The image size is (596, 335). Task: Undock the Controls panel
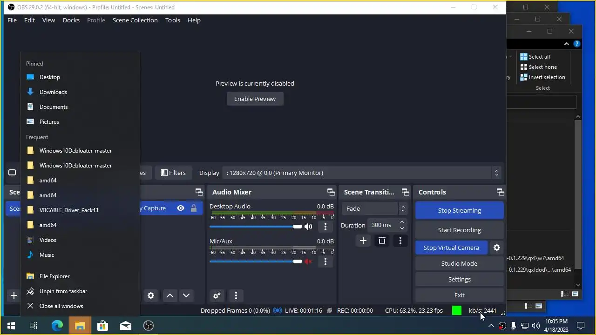click(501, 192)
